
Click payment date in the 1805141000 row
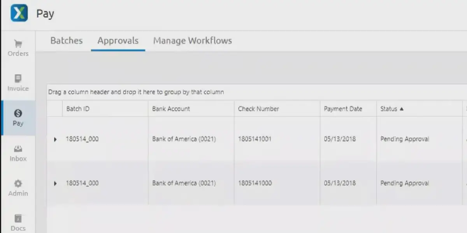click(x=340, y=183)
